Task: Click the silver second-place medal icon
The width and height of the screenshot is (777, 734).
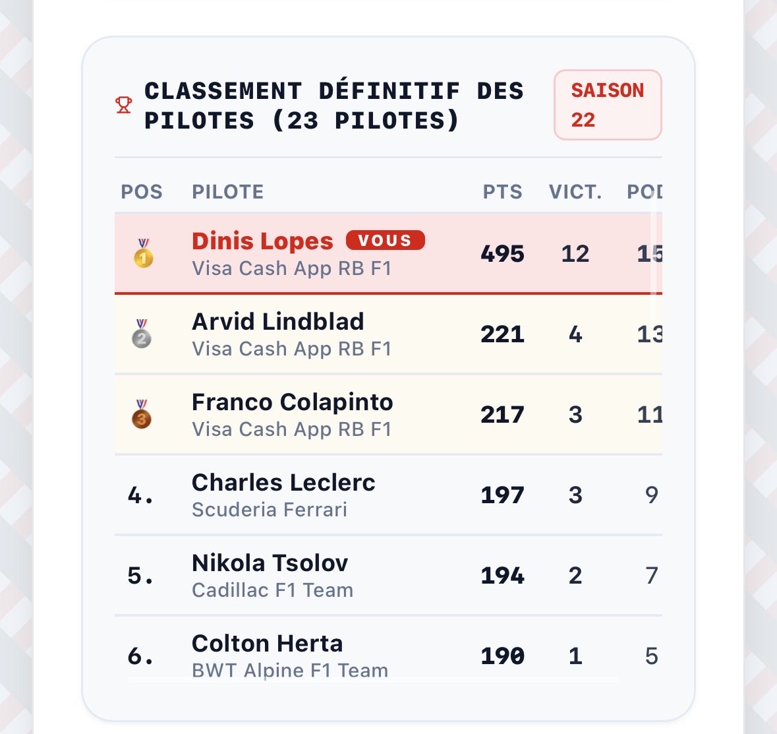Action: click(142, 334)
